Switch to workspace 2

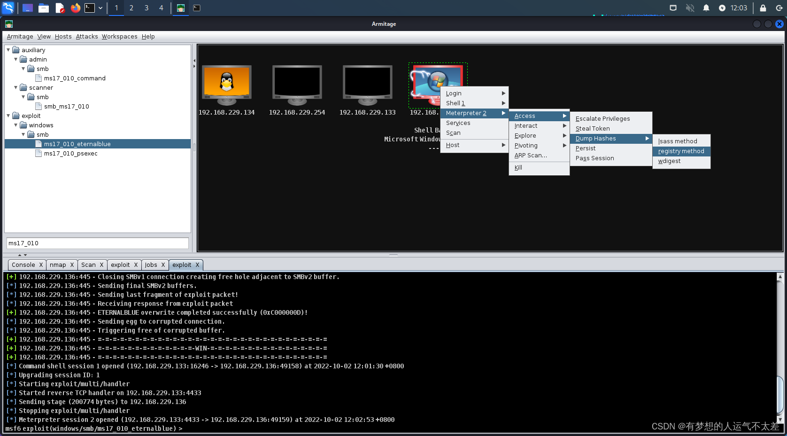coord(131,8)
